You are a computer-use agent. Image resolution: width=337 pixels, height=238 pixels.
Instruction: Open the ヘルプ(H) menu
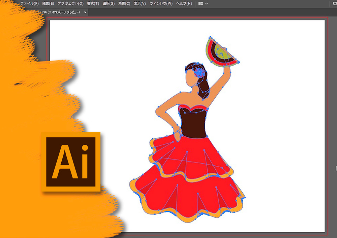point(184,4)
